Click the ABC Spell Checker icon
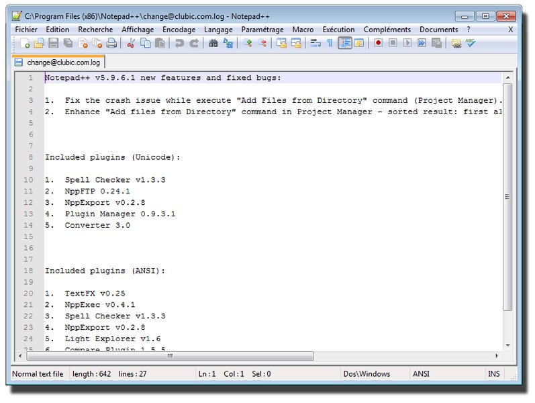The width and height of the screenshot is (535, 403). click(471, 43)
